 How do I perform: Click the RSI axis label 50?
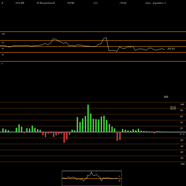[3, 49]
